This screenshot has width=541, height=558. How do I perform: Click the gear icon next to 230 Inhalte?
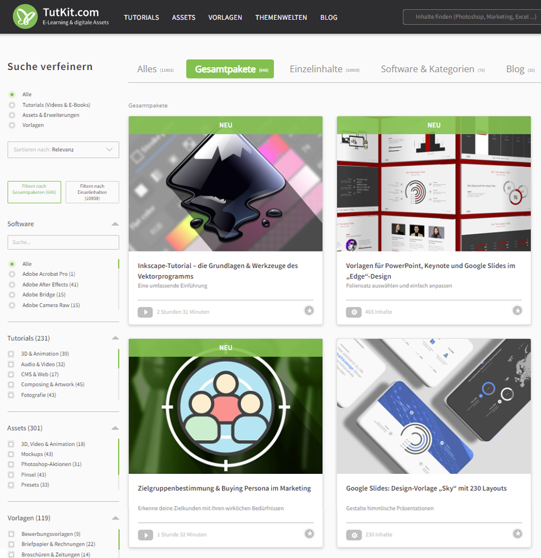(x=354, y=535)
